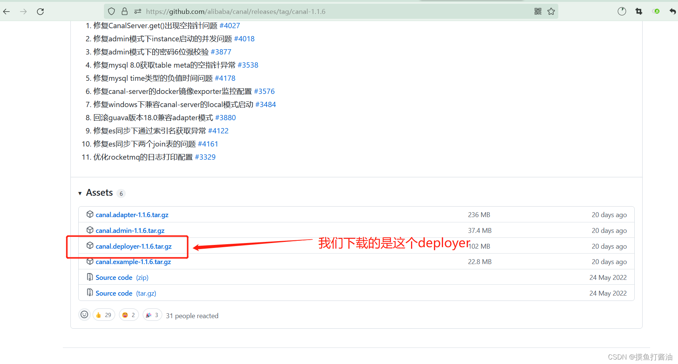This screenshot has height=364, width=678.
Task: Click the text '修复es同步下两个join表的问题'
Action: pyautogui.click(x=145, y=144)
